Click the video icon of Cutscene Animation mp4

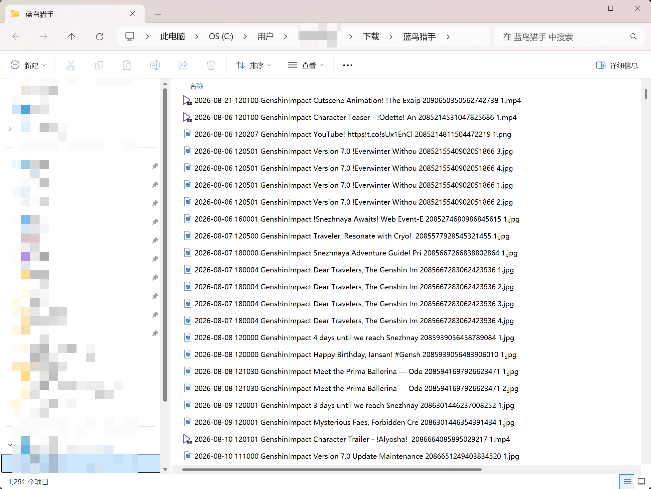tap(187, 100)
